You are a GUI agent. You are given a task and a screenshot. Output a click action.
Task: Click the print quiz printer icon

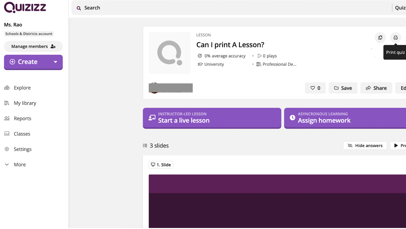[395, 38]
